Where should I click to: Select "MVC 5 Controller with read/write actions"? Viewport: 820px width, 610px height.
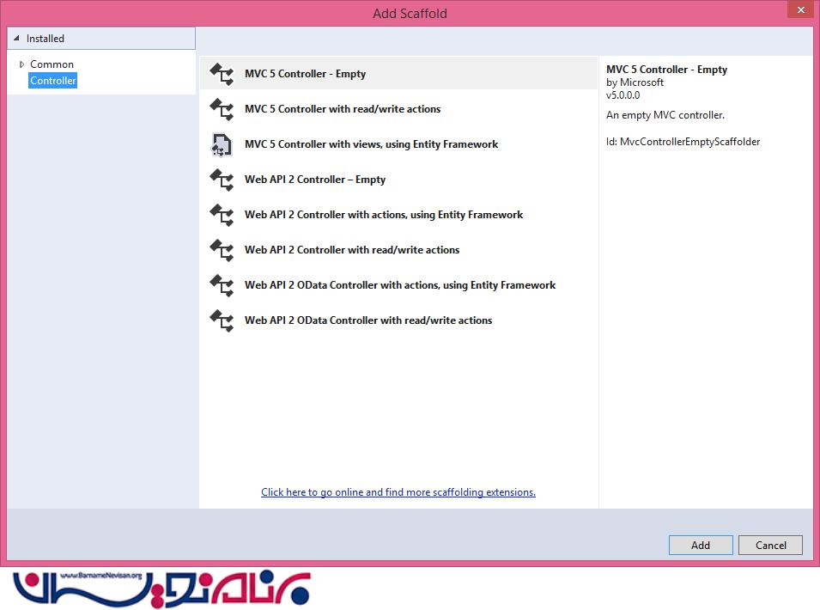pos(398,109)
